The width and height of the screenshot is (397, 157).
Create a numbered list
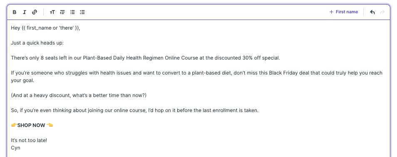click(82, 12)
